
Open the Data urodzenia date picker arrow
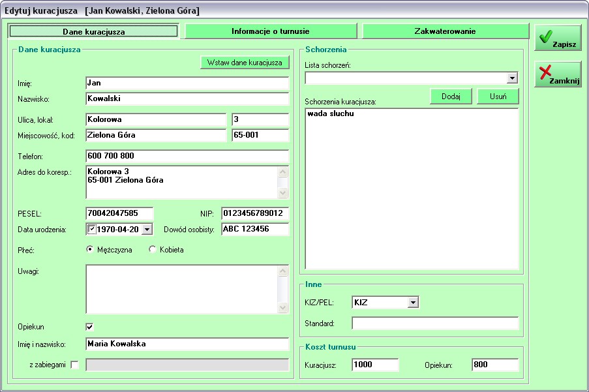(147, 229)
